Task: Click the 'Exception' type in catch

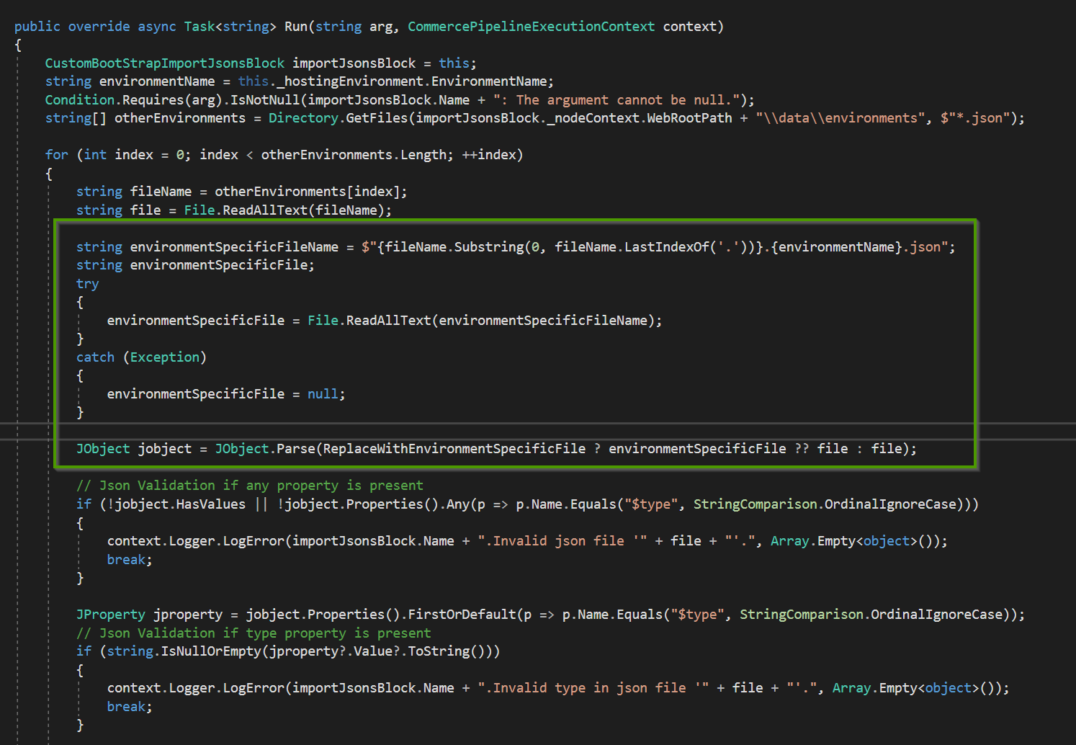Action: pyautogui.click(x=165, y=357)
